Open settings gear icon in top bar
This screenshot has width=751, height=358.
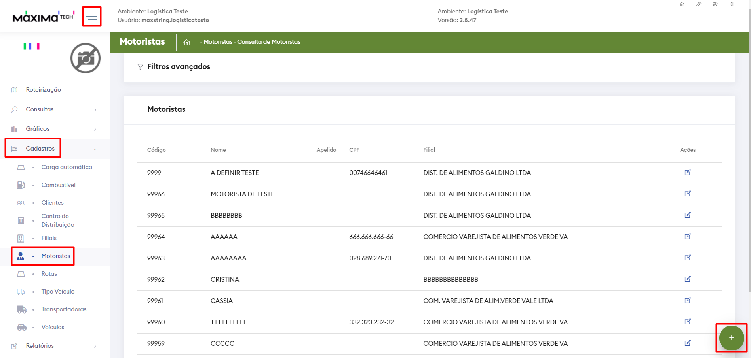point(715,4)
